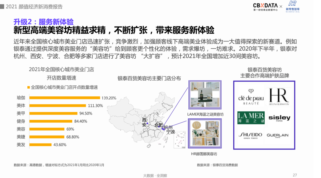
Task: Click the caption HR赫莲娜美容坊
Action: [x=204, y=154]
